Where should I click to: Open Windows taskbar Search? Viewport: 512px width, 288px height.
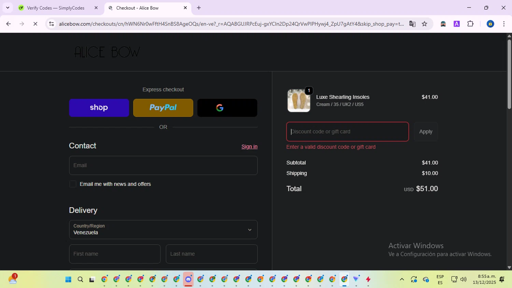point(80,279)
